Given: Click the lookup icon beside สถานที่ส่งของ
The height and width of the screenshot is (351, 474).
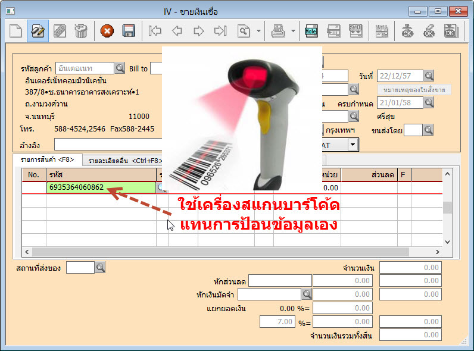Looking at the screenshot, I should pos(101,267).
